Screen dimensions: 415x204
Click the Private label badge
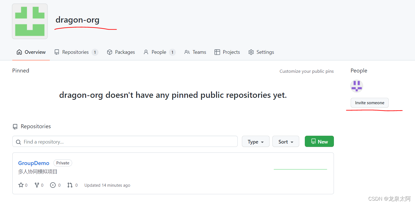click(63, 163)
